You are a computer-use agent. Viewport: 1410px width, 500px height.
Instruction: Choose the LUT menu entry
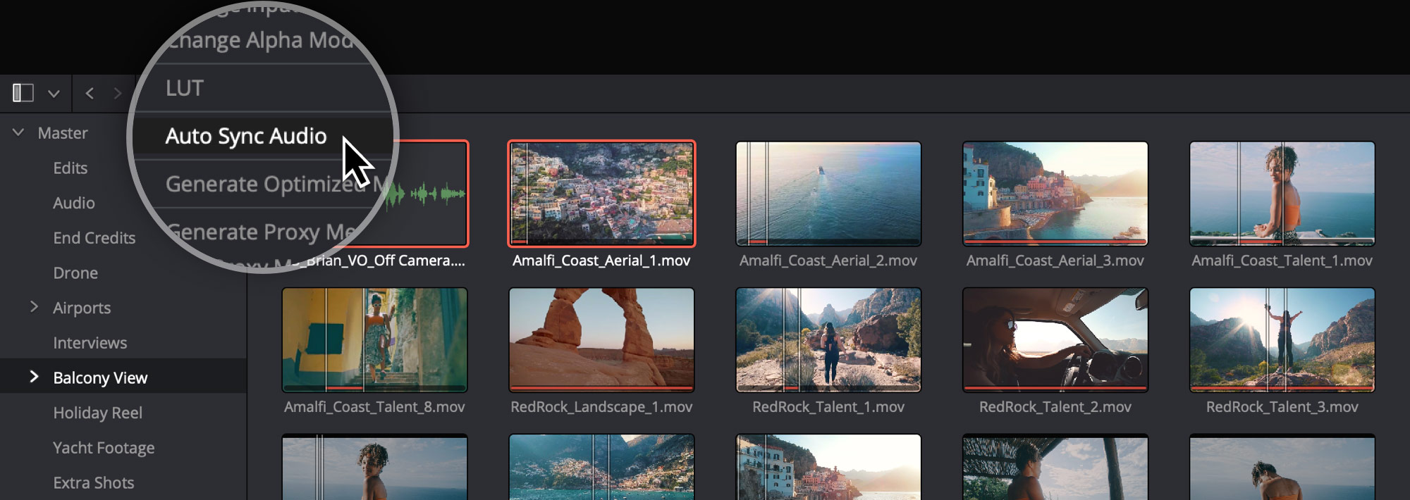click(185, 88)
